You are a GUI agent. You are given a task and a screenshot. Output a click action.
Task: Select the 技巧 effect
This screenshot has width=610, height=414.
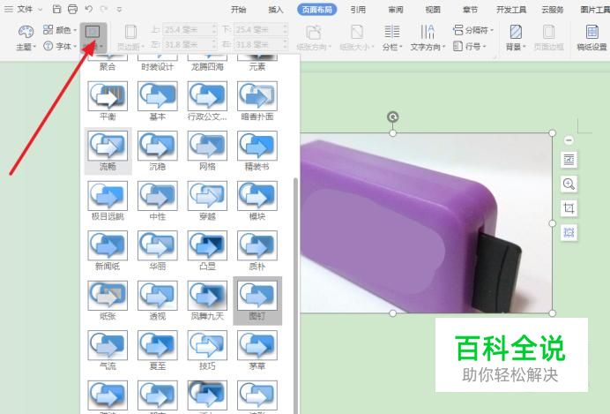tap(207, 350)
